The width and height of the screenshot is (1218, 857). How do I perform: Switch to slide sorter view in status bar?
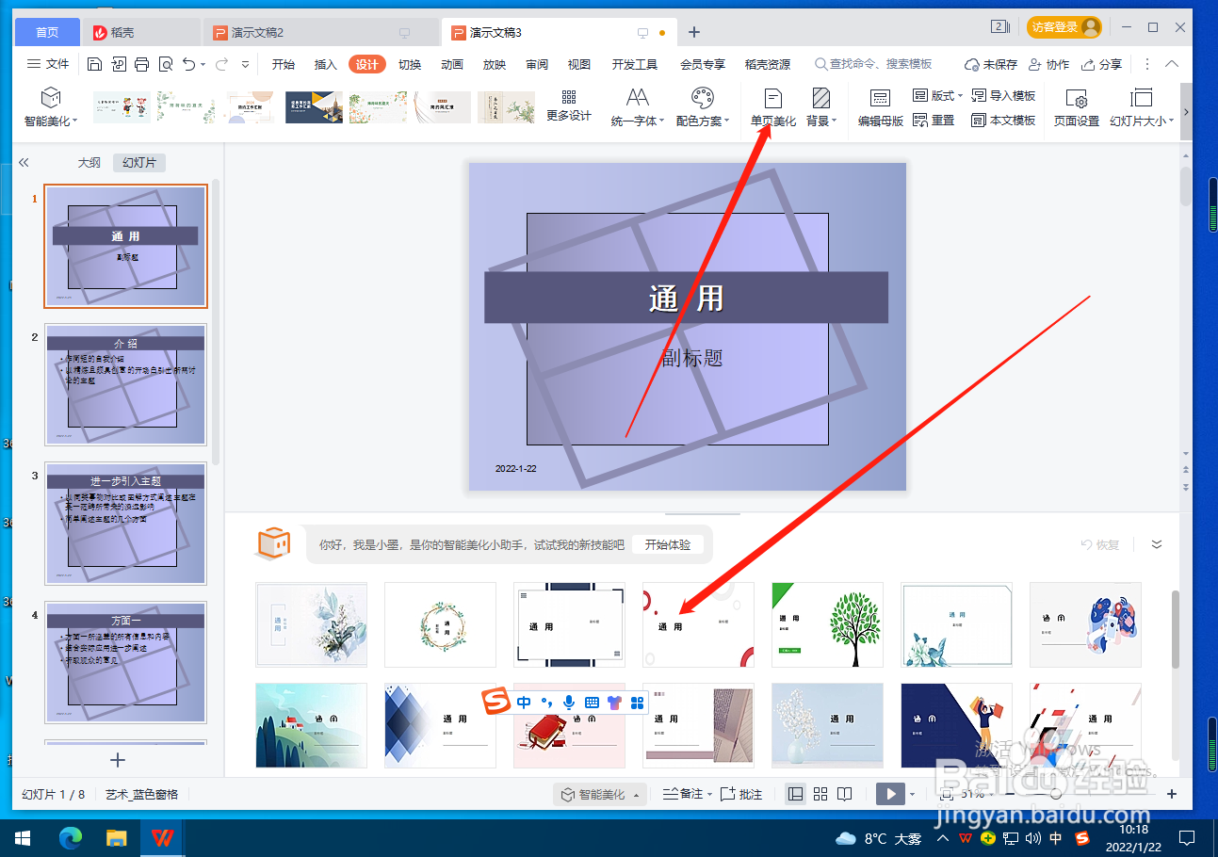click(x=819, y=794)
